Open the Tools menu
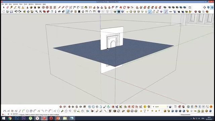This screenshot has height=121, width=215. click(26, 4)
